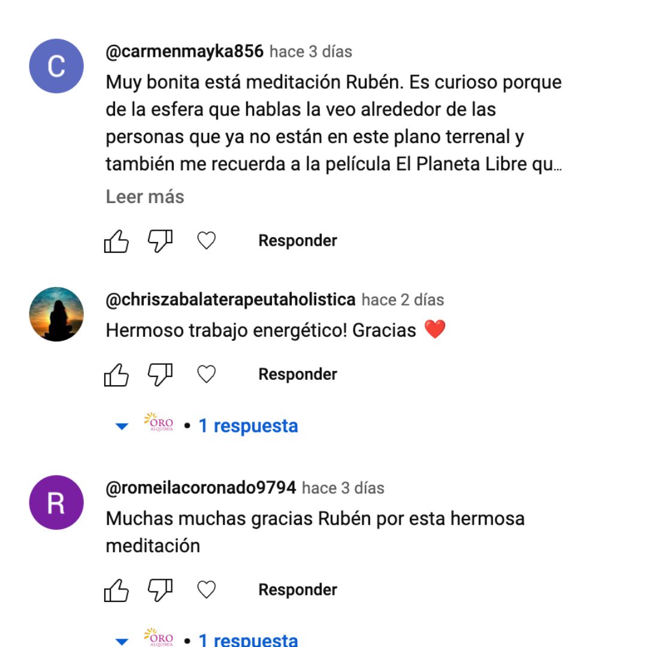Dislike the comment by @romeilacoronado9794

160,590
